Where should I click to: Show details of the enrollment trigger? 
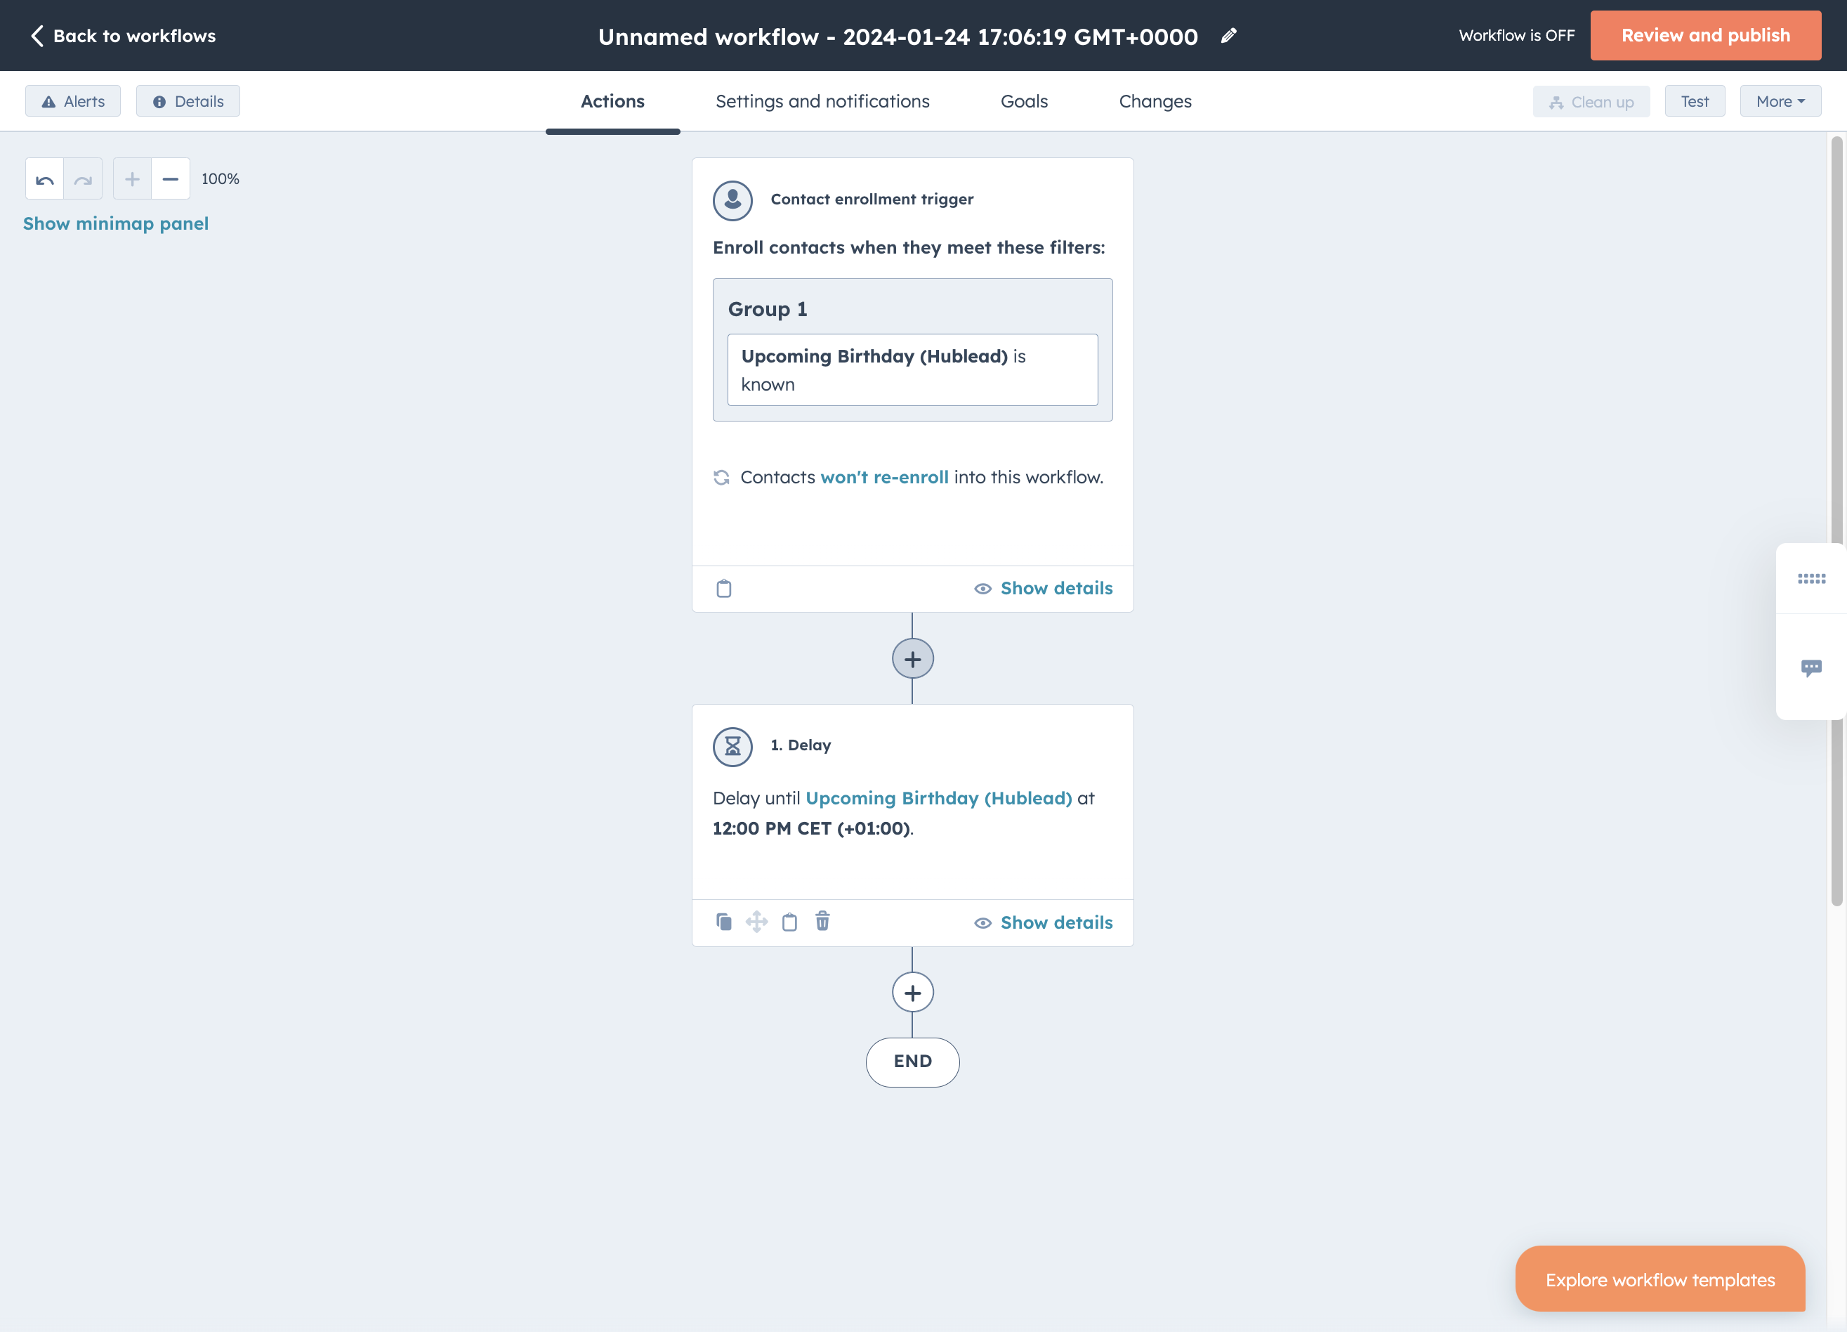click(x=1043, y=588)
